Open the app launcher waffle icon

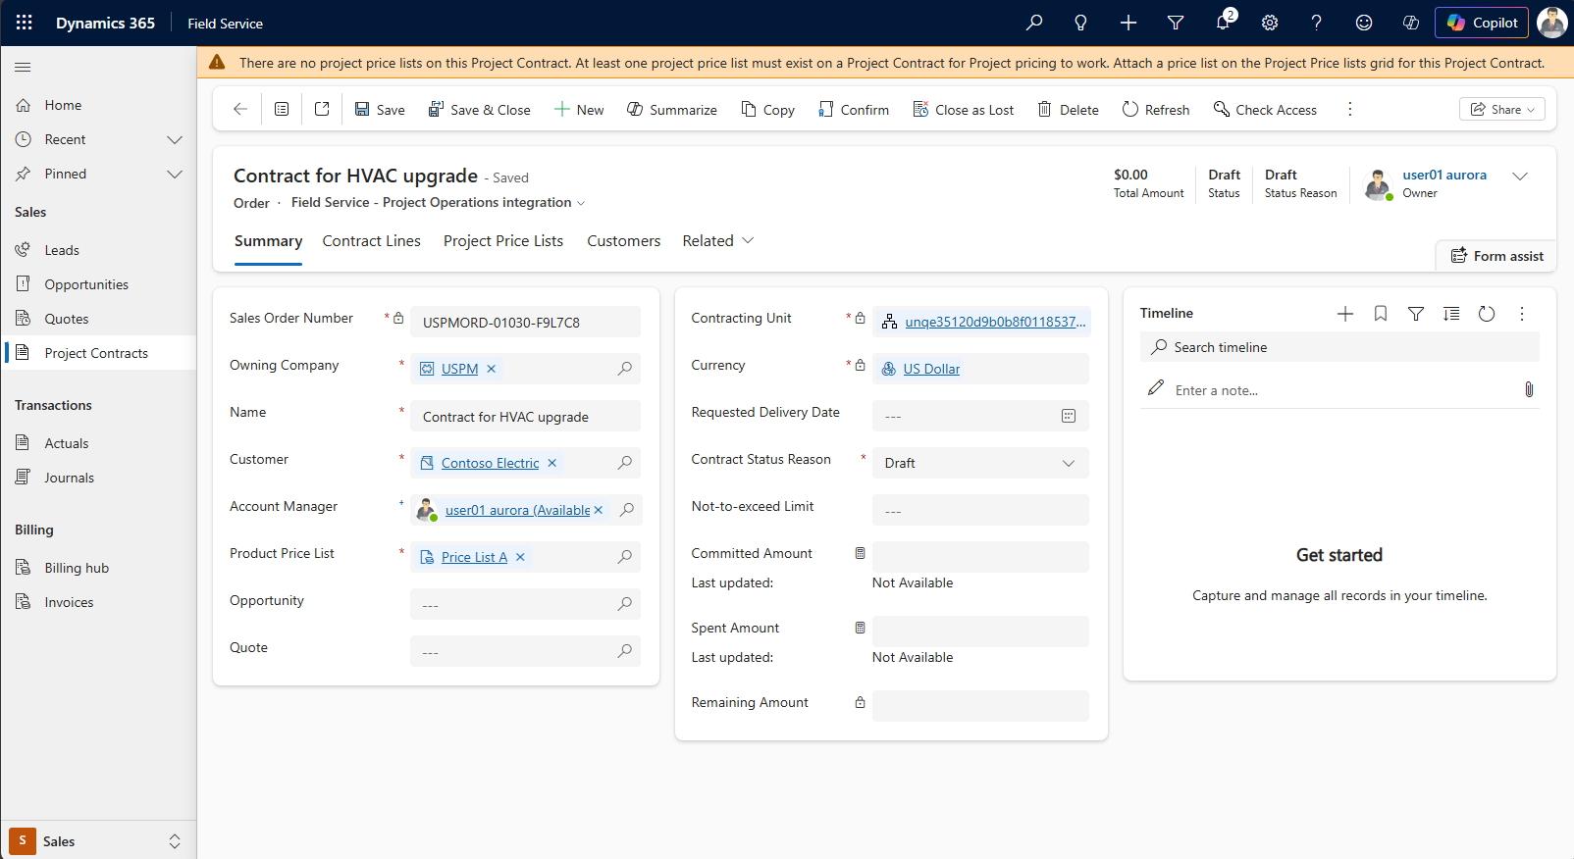tap(25, 23)
